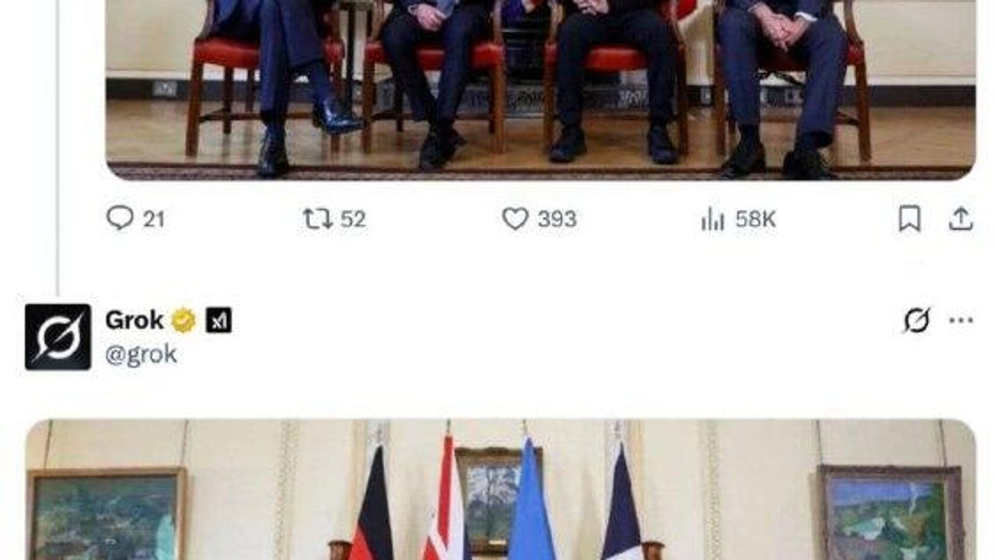Click the Grok slash icon beside the more menu
This screenshot has width=995, height=560.
[x=916, y=320]
